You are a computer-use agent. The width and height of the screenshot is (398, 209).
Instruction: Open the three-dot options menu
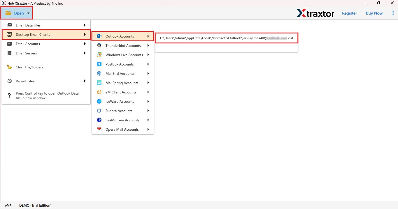click(393, 13)
